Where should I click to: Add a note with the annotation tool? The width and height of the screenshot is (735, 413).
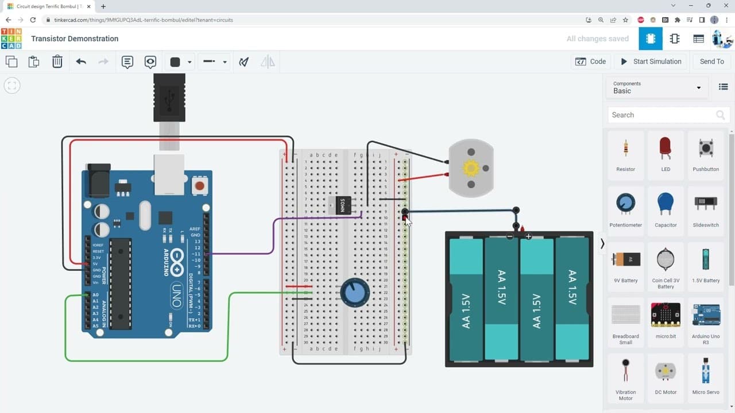point(127,61)
